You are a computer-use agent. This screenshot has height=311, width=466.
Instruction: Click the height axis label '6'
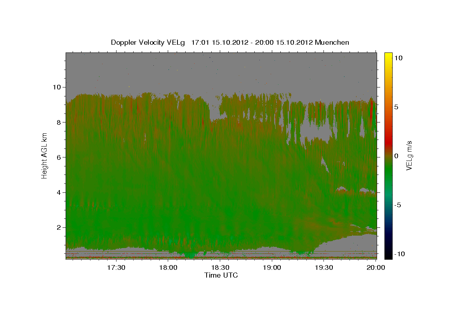(x=59, y=157)
